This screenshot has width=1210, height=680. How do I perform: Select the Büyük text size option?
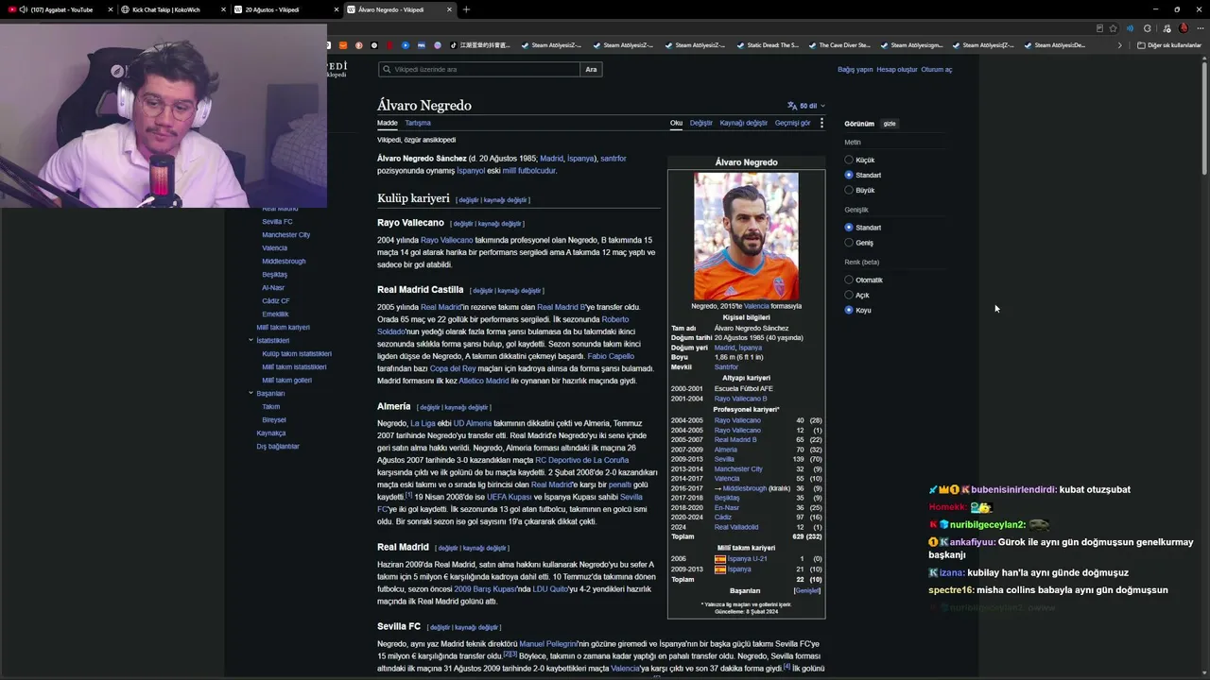(849, 190)
